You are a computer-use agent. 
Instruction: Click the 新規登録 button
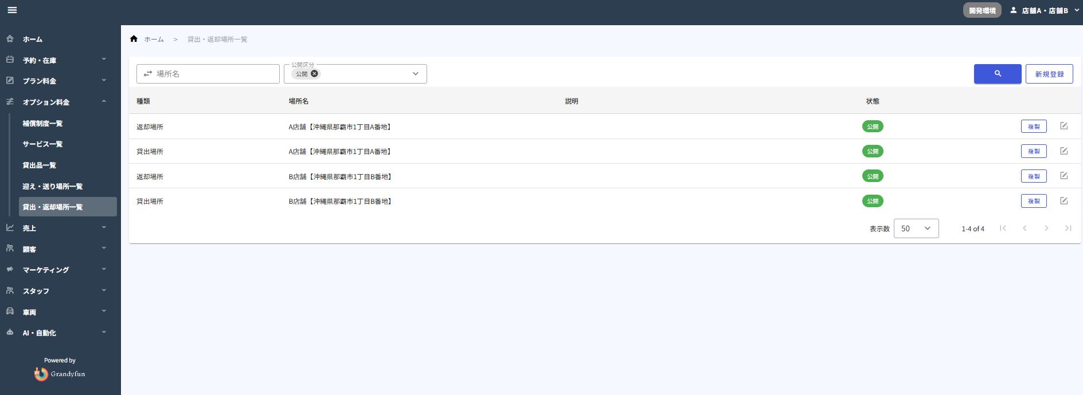pos(1049,74)
